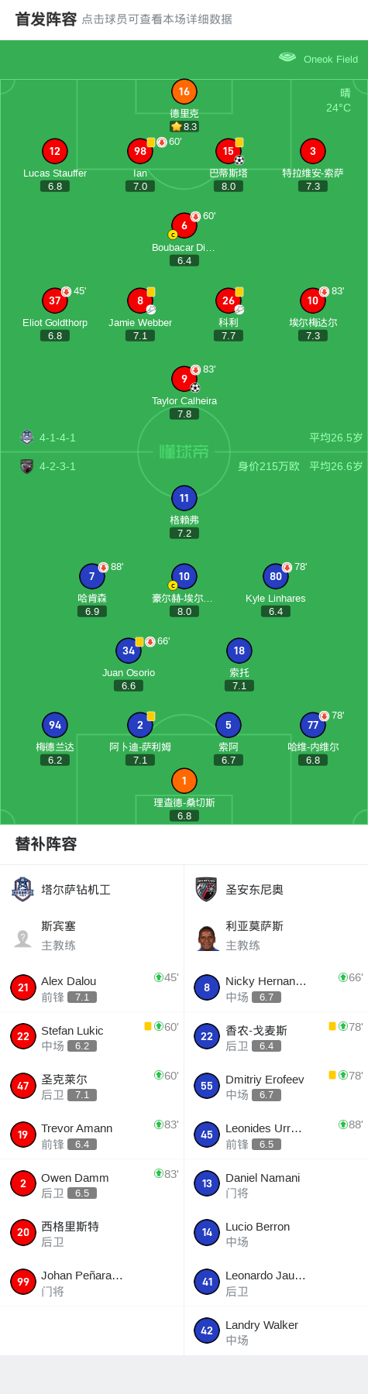
Task: Select Juan Osorio number 34 icon
Action: [129, 651]
